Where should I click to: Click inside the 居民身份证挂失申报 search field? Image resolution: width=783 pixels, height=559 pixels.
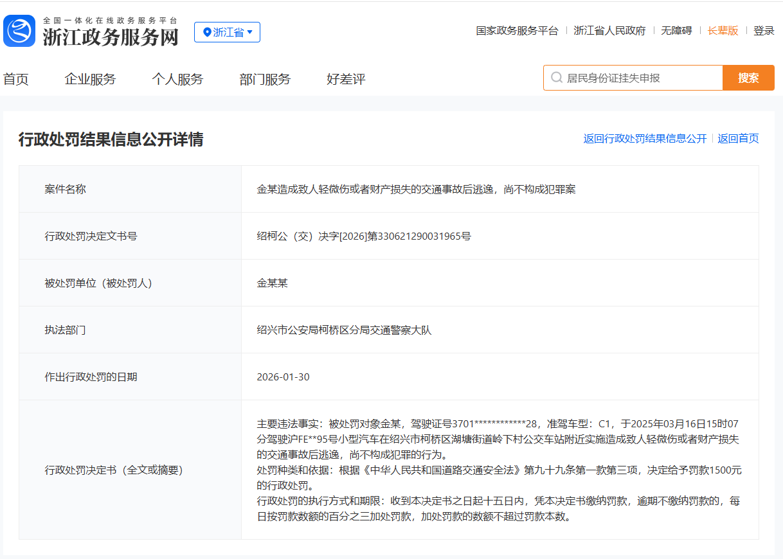(636, 77)
